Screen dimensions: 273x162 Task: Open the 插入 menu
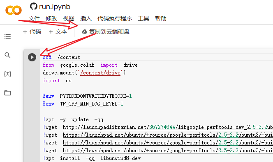(x=86, y=18)
